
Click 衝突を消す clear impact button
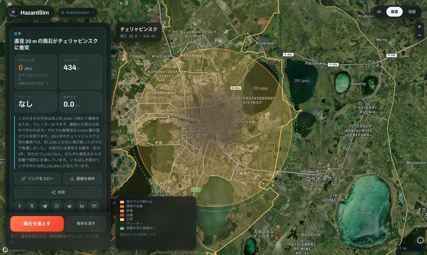click(86, 224)
